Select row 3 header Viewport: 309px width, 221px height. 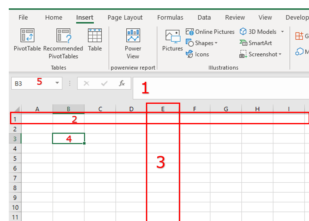pyautogui.click(x=15, y=139)
